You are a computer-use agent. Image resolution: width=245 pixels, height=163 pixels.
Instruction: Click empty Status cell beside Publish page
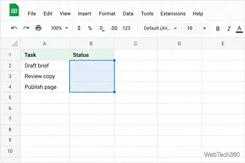point(92,87)
